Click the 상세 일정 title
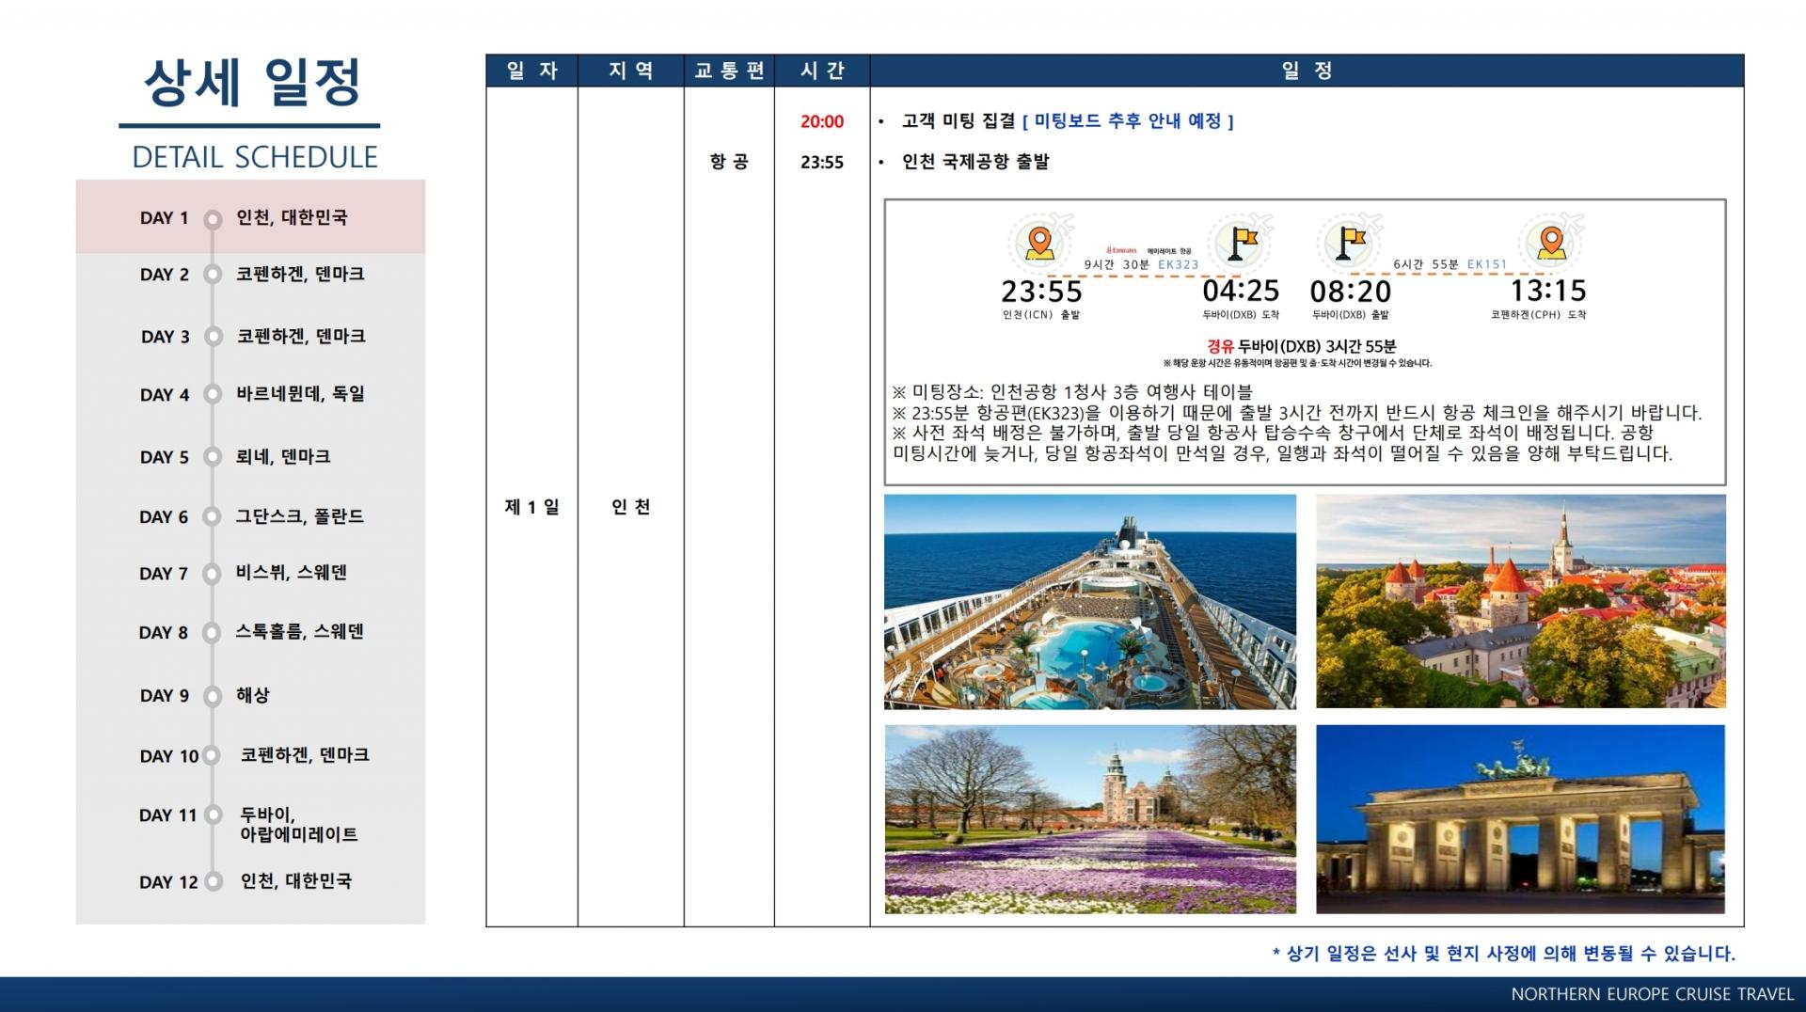 click(x=252, y=82)
